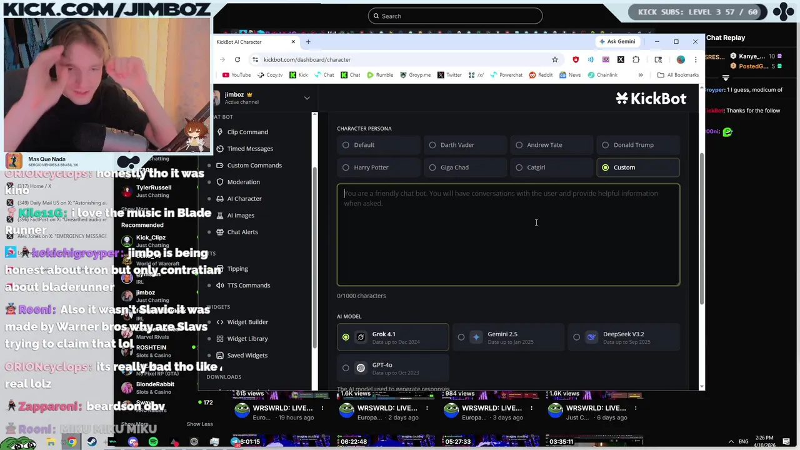This screenshot has width=800, height=450.
Task: Open Saved Widgets
Action: point(247,355)
